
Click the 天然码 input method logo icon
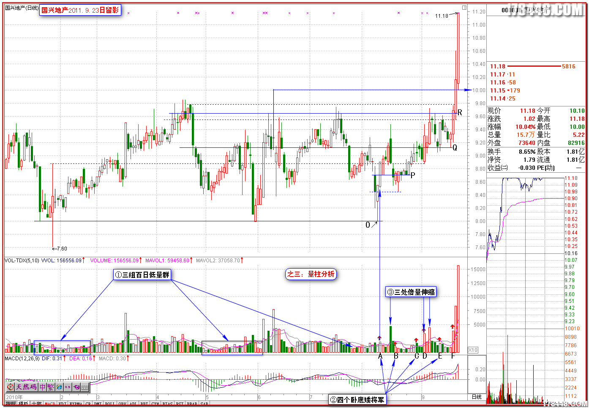(11, 387)
